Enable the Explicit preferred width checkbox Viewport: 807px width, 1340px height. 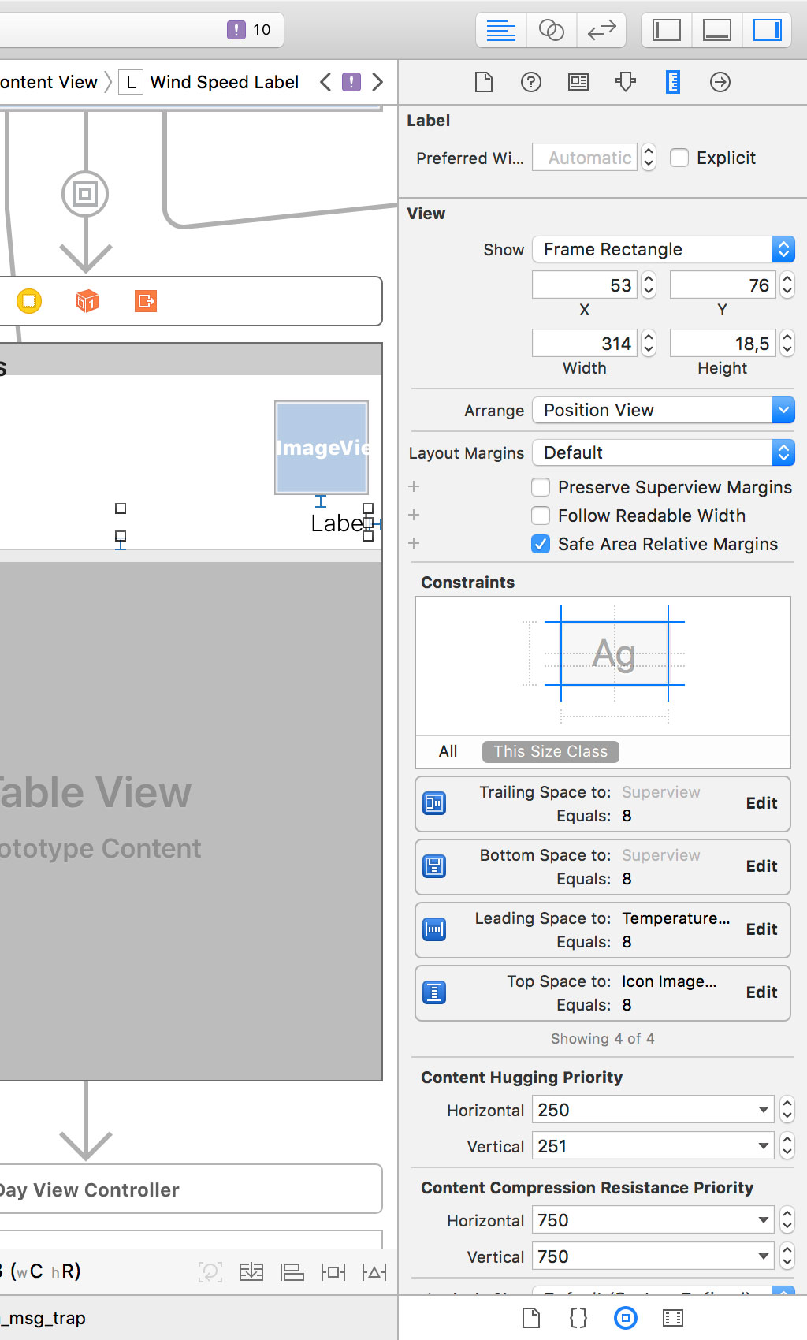click(x=679, y=158)
